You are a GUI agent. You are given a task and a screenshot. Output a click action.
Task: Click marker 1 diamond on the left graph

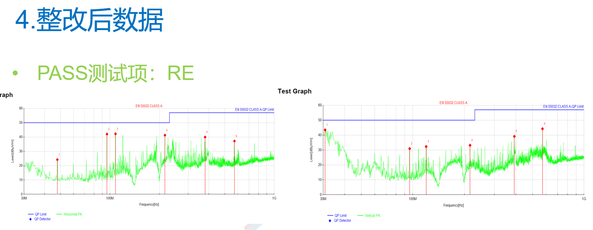coord(57,160)
